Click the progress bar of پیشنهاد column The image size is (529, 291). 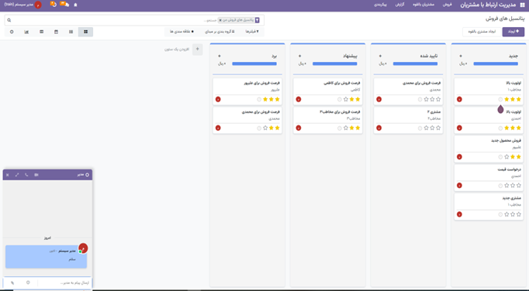tap(334, 63)
